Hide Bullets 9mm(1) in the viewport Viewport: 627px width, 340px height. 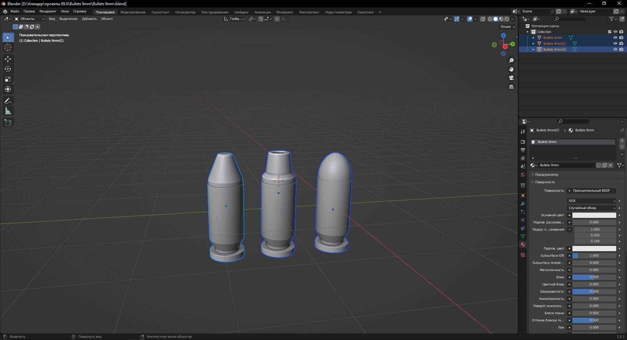tap(615, 43)
